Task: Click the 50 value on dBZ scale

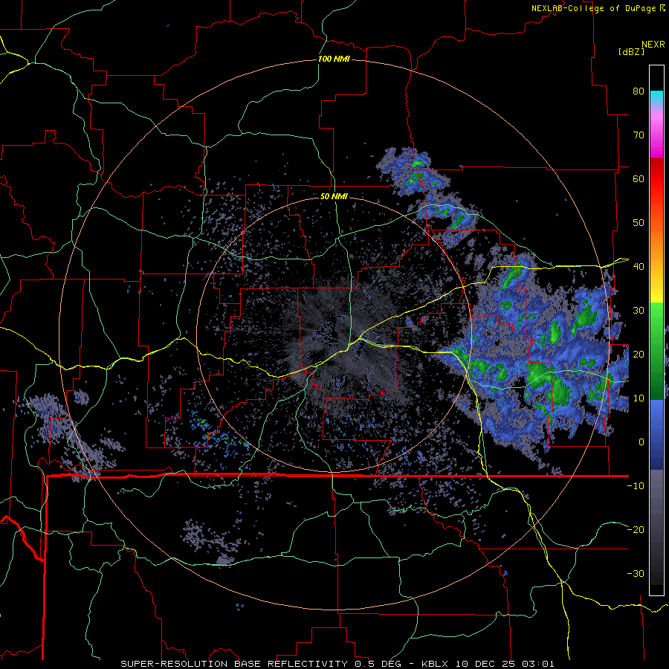Action: coord(639,223)
